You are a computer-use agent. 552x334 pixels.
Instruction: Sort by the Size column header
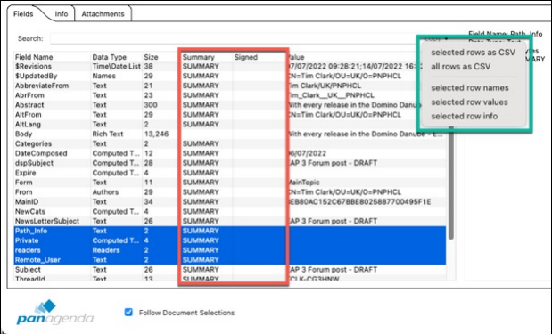[151, 57]
